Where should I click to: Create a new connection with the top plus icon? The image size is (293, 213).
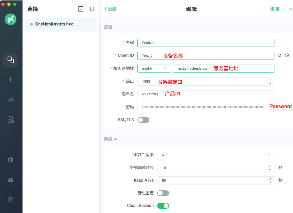click(x=81, y=9)
